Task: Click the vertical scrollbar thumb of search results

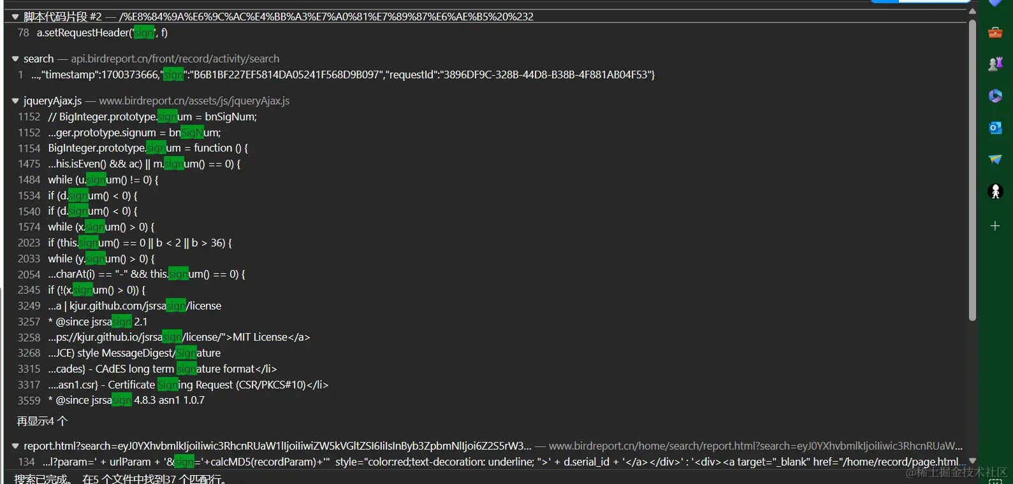Action: tap(972, 169)
